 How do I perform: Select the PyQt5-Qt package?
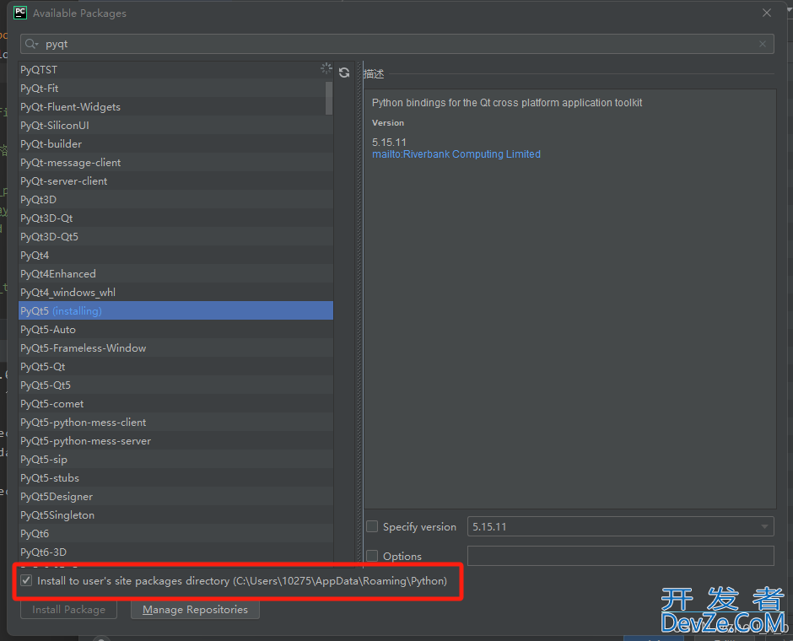click(175, 367)
